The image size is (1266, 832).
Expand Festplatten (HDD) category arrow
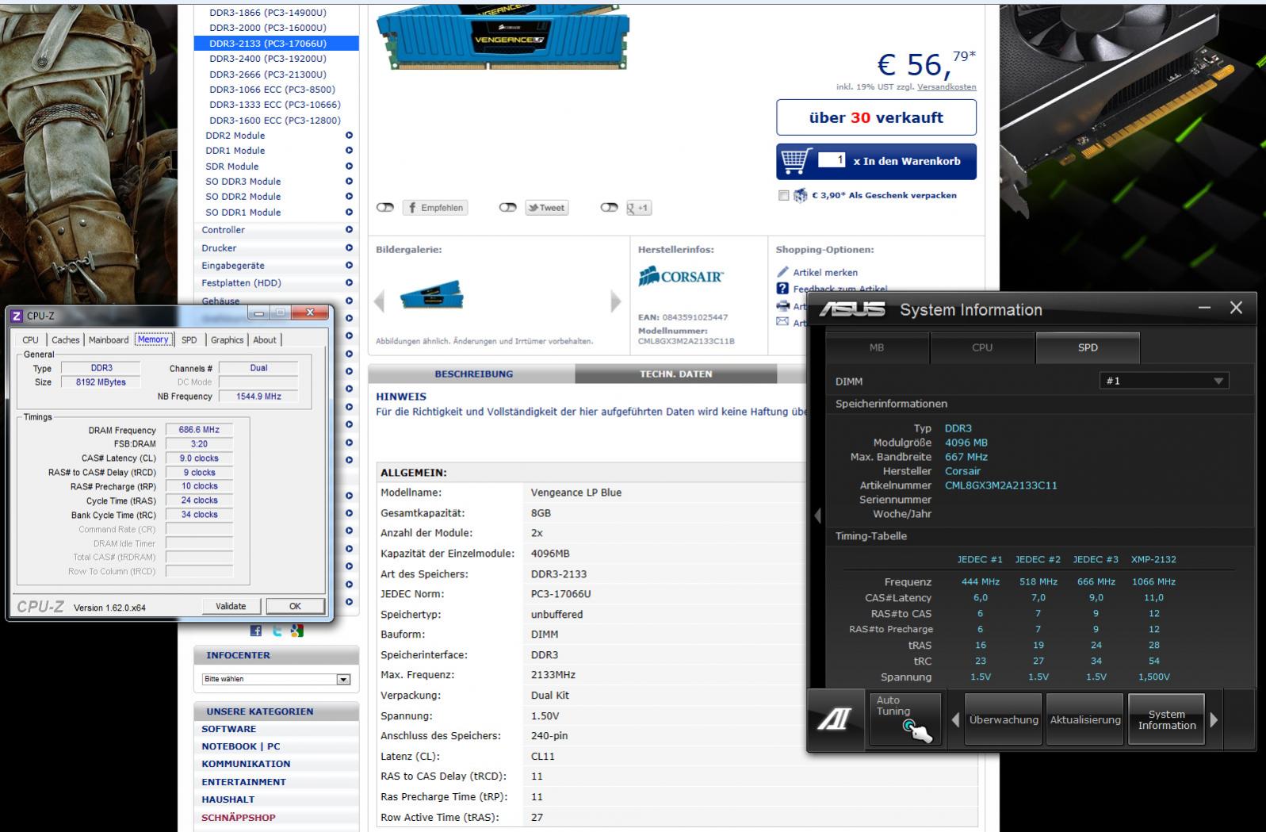[x=349, y=283]
